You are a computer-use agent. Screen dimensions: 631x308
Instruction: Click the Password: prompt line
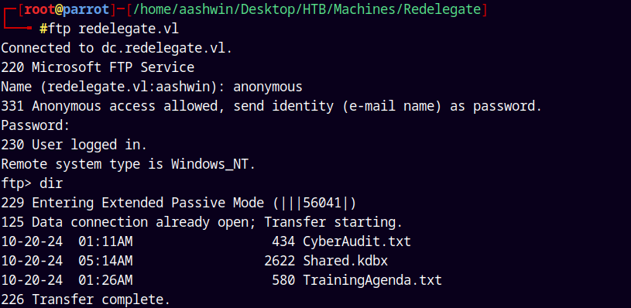point(36,126)
